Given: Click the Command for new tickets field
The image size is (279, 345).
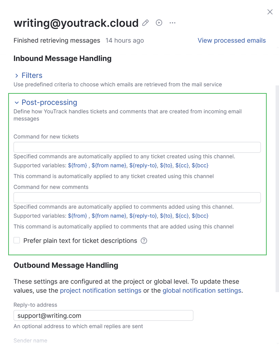Looking at the screenshot, I should pyautogui.click(x=137, y=147).
